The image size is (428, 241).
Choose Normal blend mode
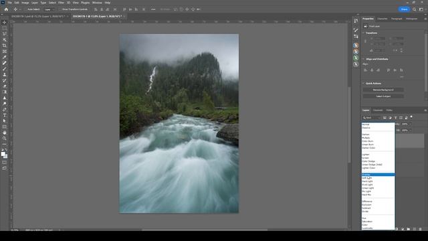[x=378, y=125]
